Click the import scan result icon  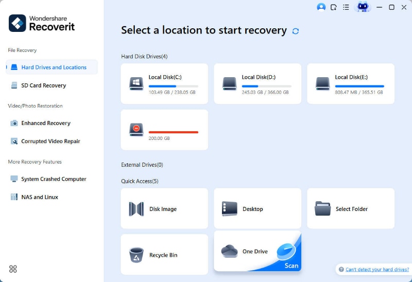334,7
